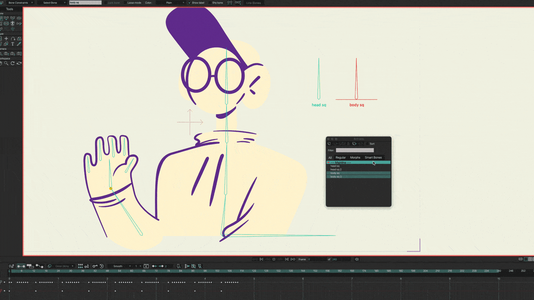Screen dimensions: 534x300
Task: Click the New Action icon in Actions window
Action: coord(329,144)
